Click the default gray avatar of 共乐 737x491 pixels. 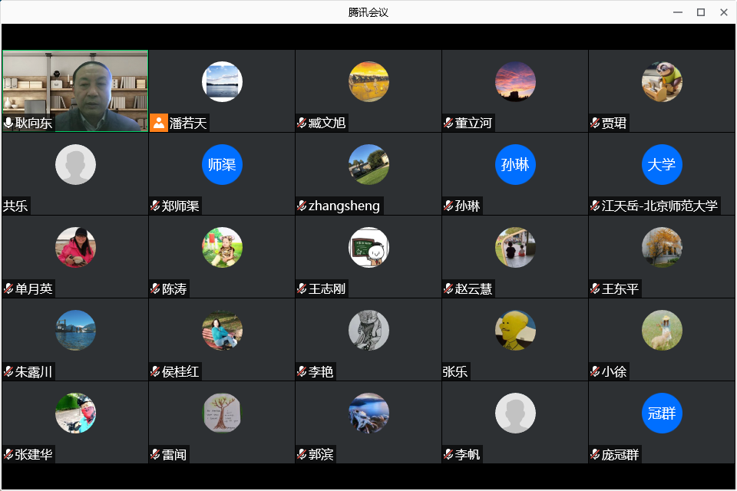pos(75,164)
